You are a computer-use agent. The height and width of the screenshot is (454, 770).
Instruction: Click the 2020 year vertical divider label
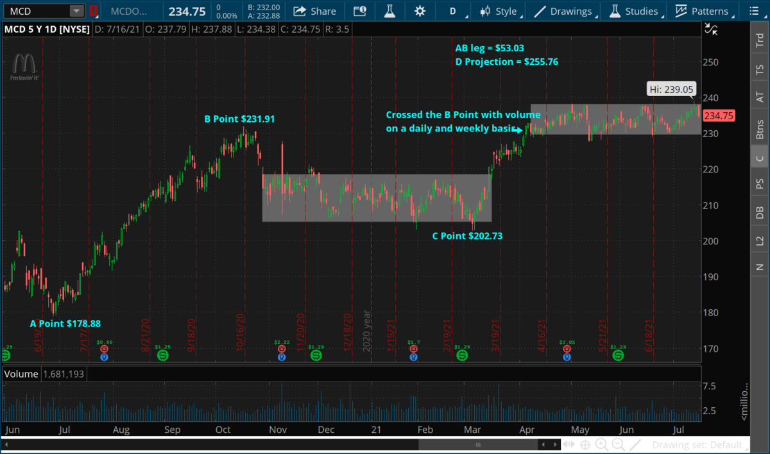pos(367,331)
